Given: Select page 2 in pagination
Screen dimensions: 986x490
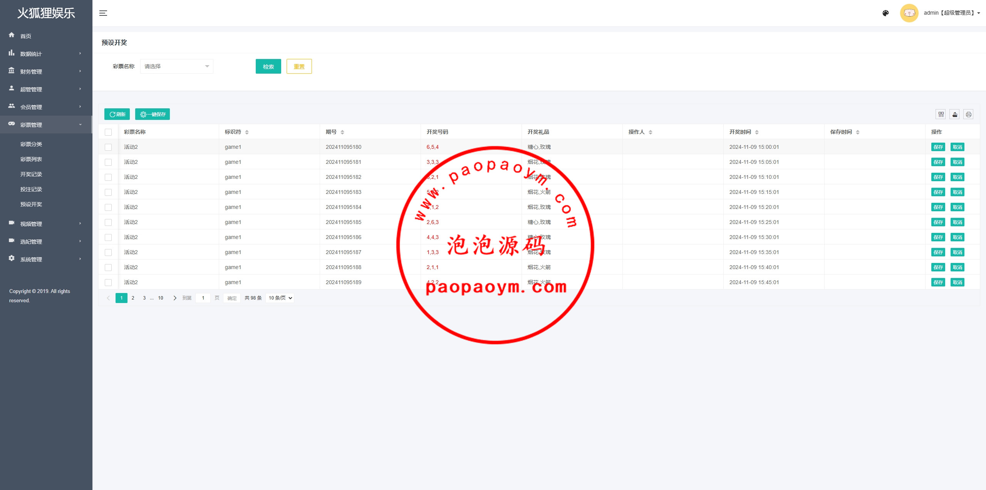Looking at the screenshot, I should click(133, 298).
